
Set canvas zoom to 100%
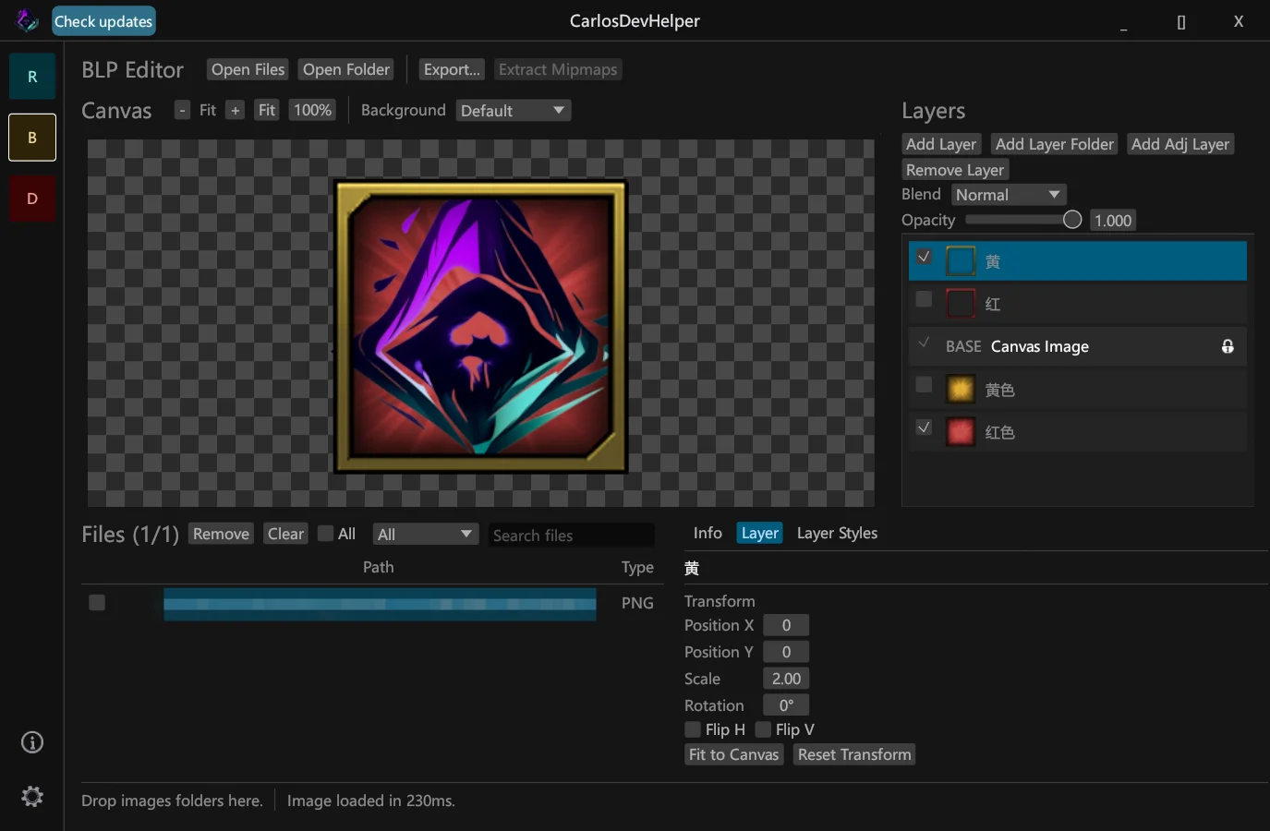pyautogui.click(x=312, y=111)
